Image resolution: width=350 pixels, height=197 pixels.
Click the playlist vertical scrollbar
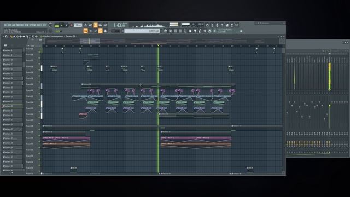(283, 109)
